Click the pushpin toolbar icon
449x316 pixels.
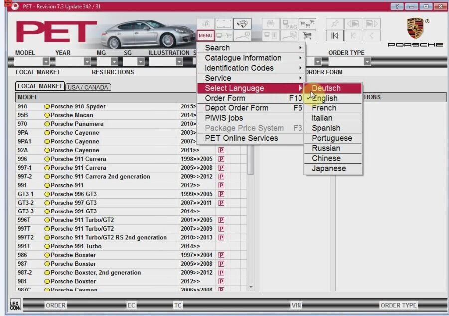point(335,24)
